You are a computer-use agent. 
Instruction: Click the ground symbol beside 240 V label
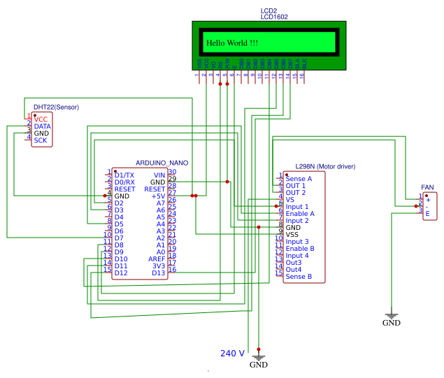(258, 358)
